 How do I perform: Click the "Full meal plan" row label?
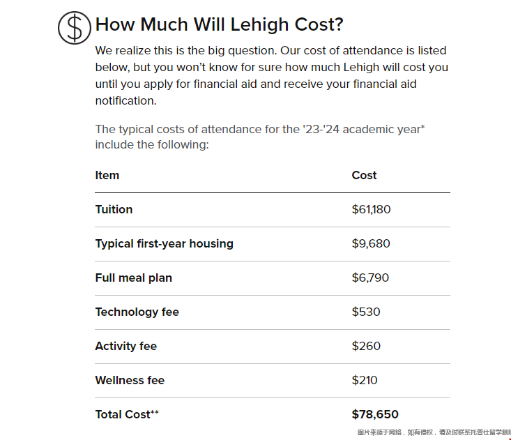(x=134, y=278)
